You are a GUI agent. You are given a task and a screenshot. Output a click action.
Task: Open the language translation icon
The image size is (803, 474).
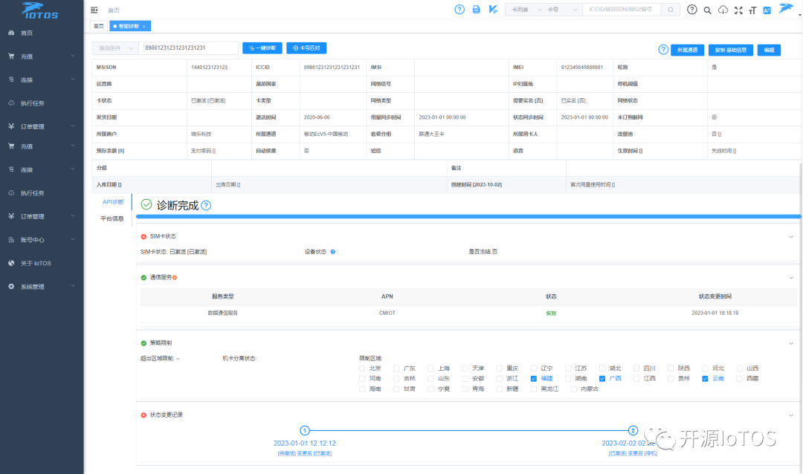point(767,10)
